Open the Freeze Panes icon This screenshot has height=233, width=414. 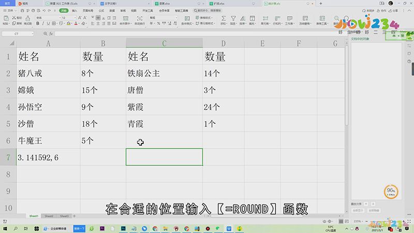tap(305, 19)
